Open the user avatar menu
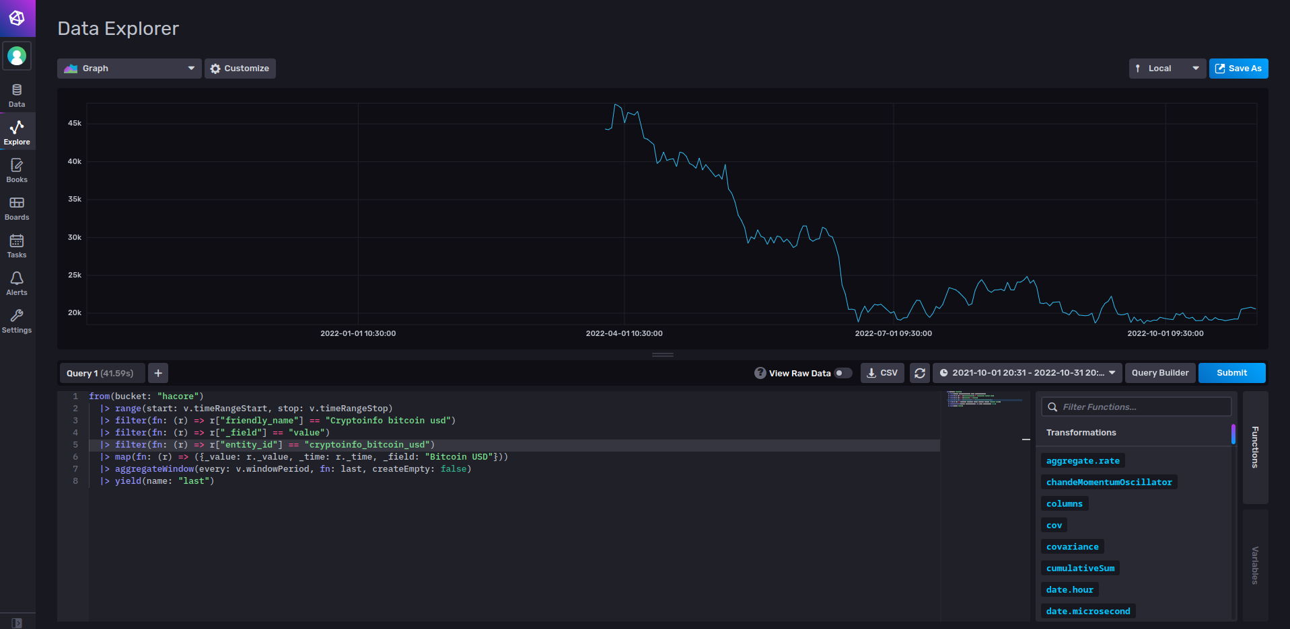 click(17, 56)
